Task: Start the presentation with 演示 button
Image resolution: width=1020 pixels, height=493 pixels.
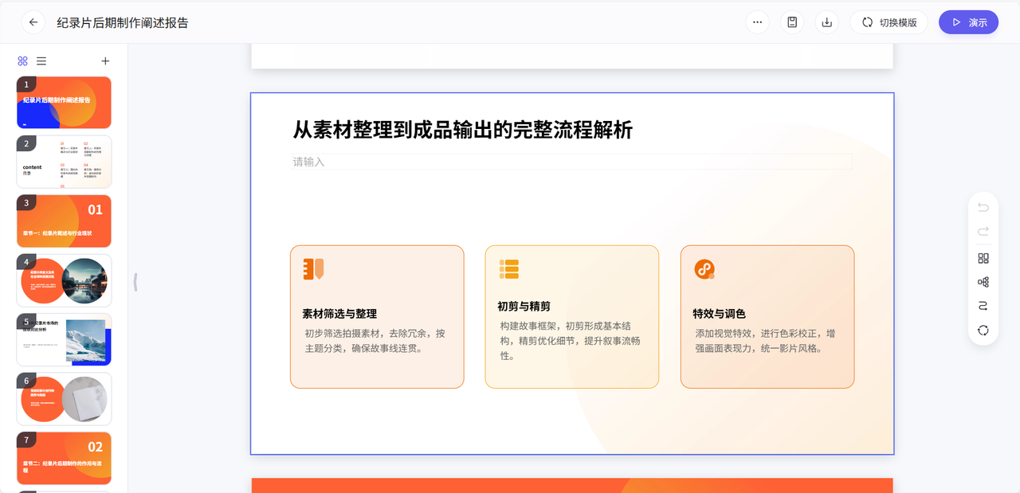Action: pyautogui.click(x=968, y=22)
